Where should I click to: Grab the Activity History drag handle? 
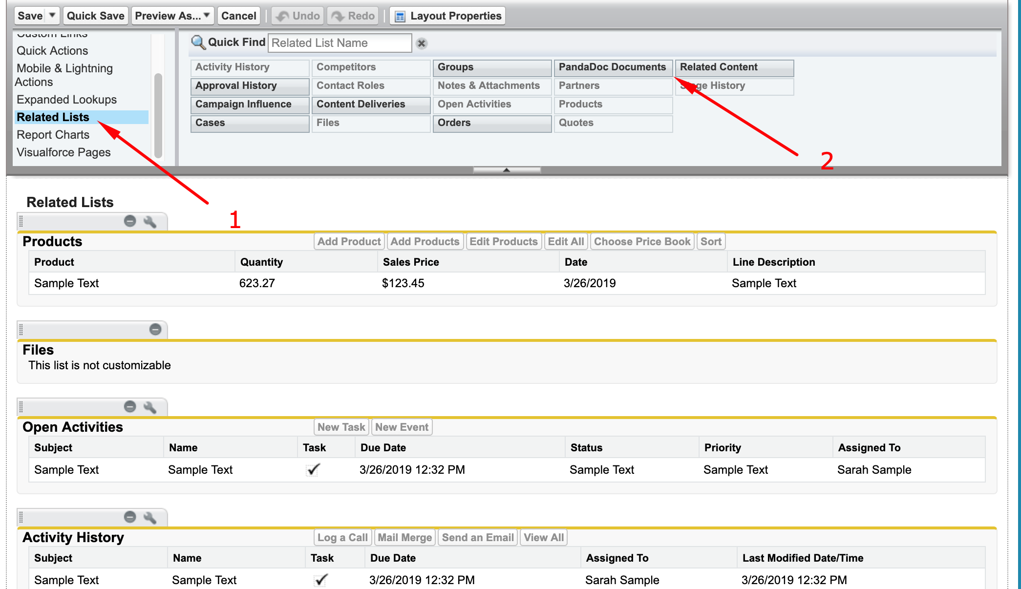[21, 517]
